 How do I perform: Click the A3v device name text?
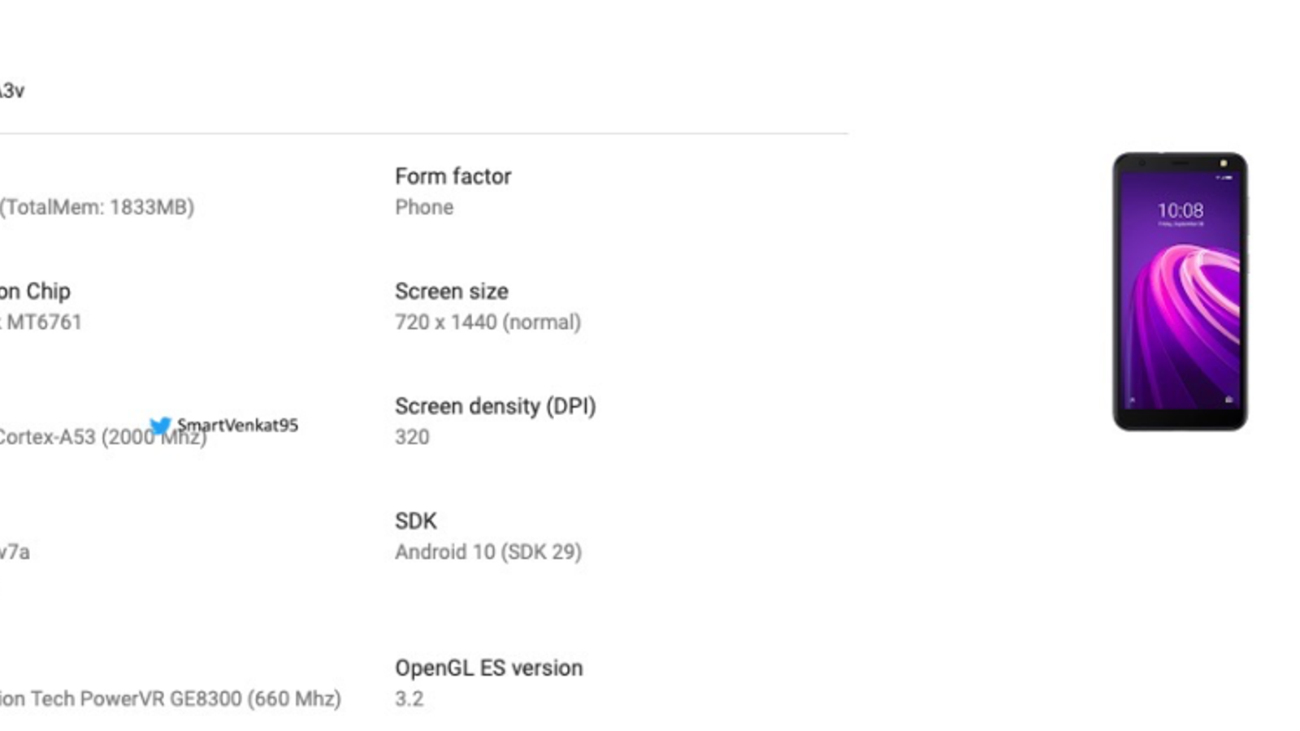pyautogui.click(x=11, y=90)
